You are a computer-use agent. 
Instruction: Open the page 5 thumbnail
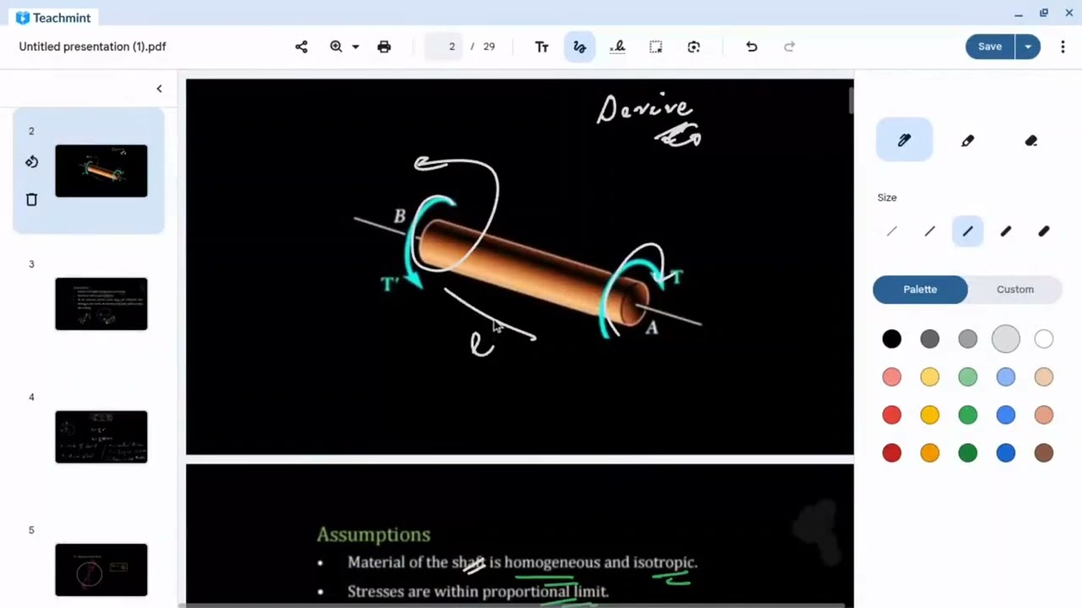(101, 570)
